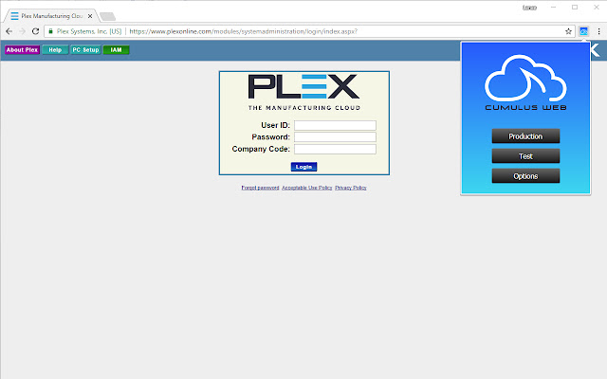Reload the Plex login page
Screen dimensions: 607x379
[35, 31]
